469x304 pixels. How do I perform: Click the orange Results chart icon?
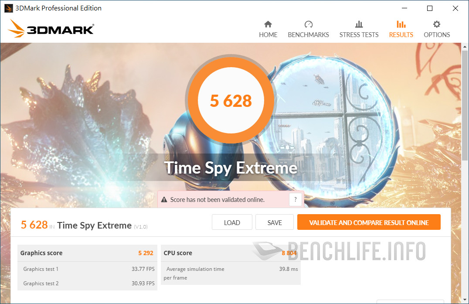(x=401, y=24)
